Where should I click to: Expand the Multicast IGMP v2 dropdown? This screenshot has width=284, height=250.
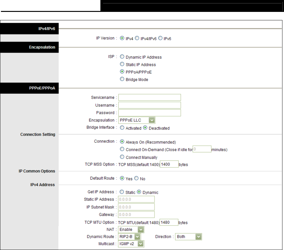click(x=131, y=244)
